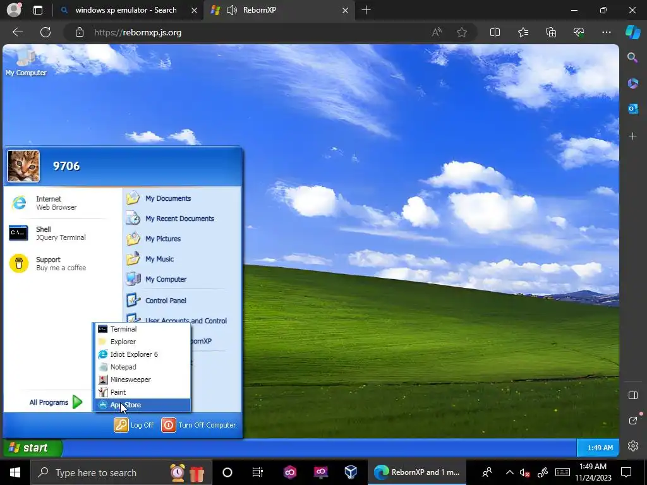Launch Terminal from All Programs list
The width and height of the screenshot is (647, 485).
coord(143,329)
